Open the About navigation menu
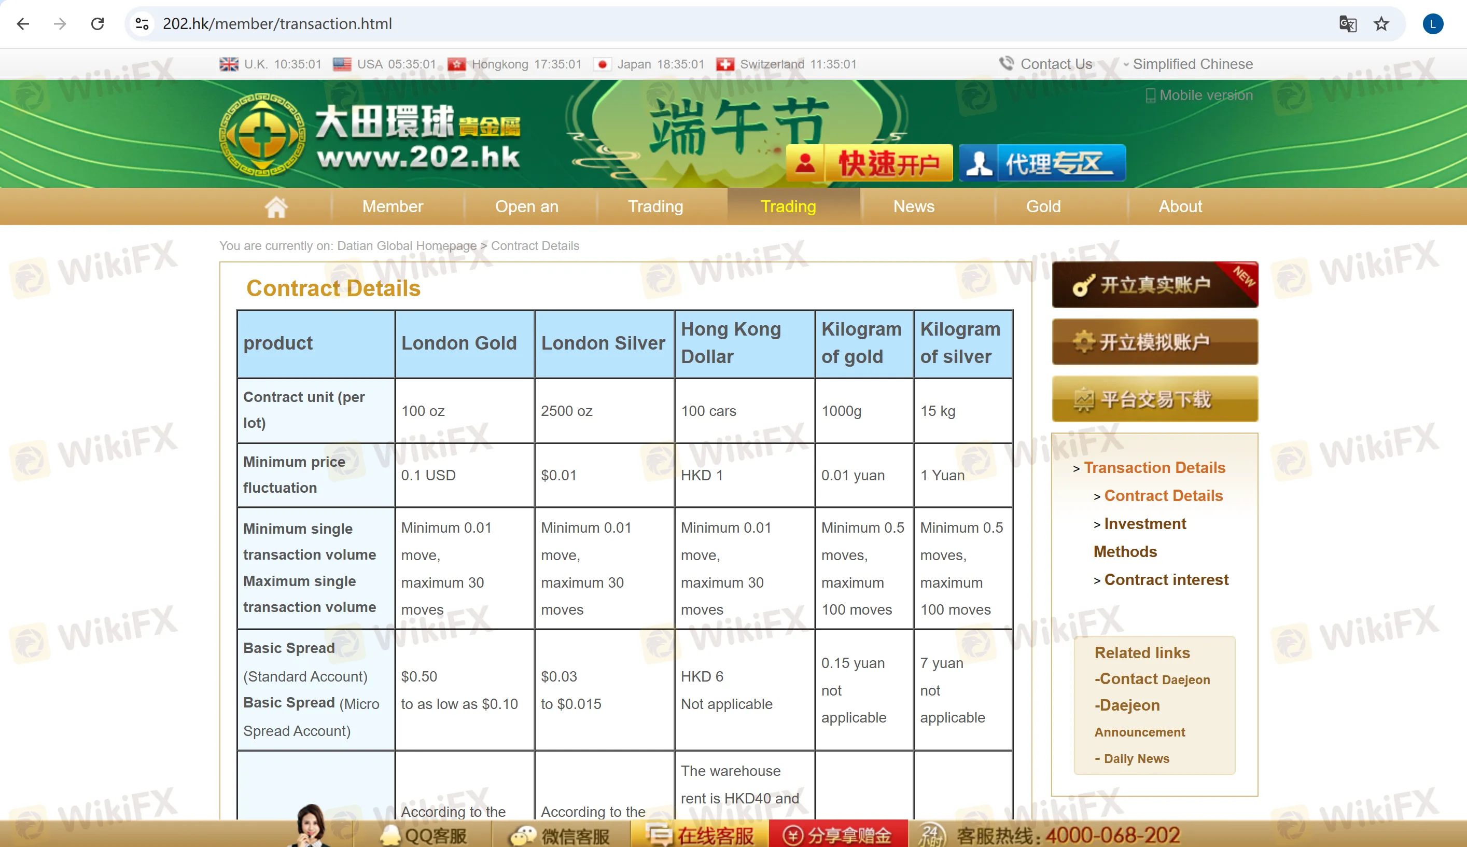This screenshot has width=1467, height=847. tap(1180, 206)
